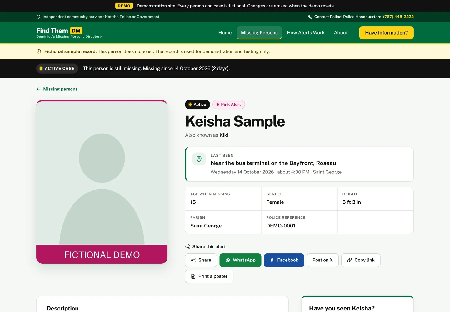Click the alias text Kiki
Image resolution: width=450 pixels, height=312 pixels.
click(224, 135)
